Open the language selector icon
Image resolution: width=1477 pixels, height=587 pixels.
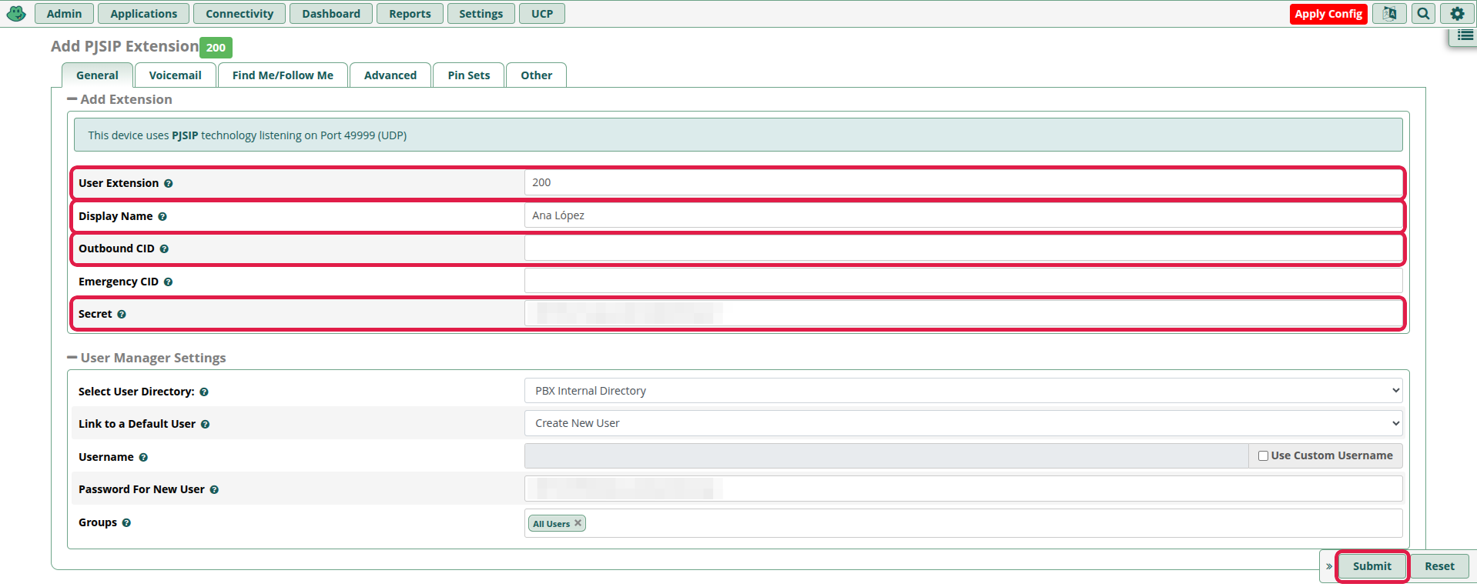point(1389,14)
